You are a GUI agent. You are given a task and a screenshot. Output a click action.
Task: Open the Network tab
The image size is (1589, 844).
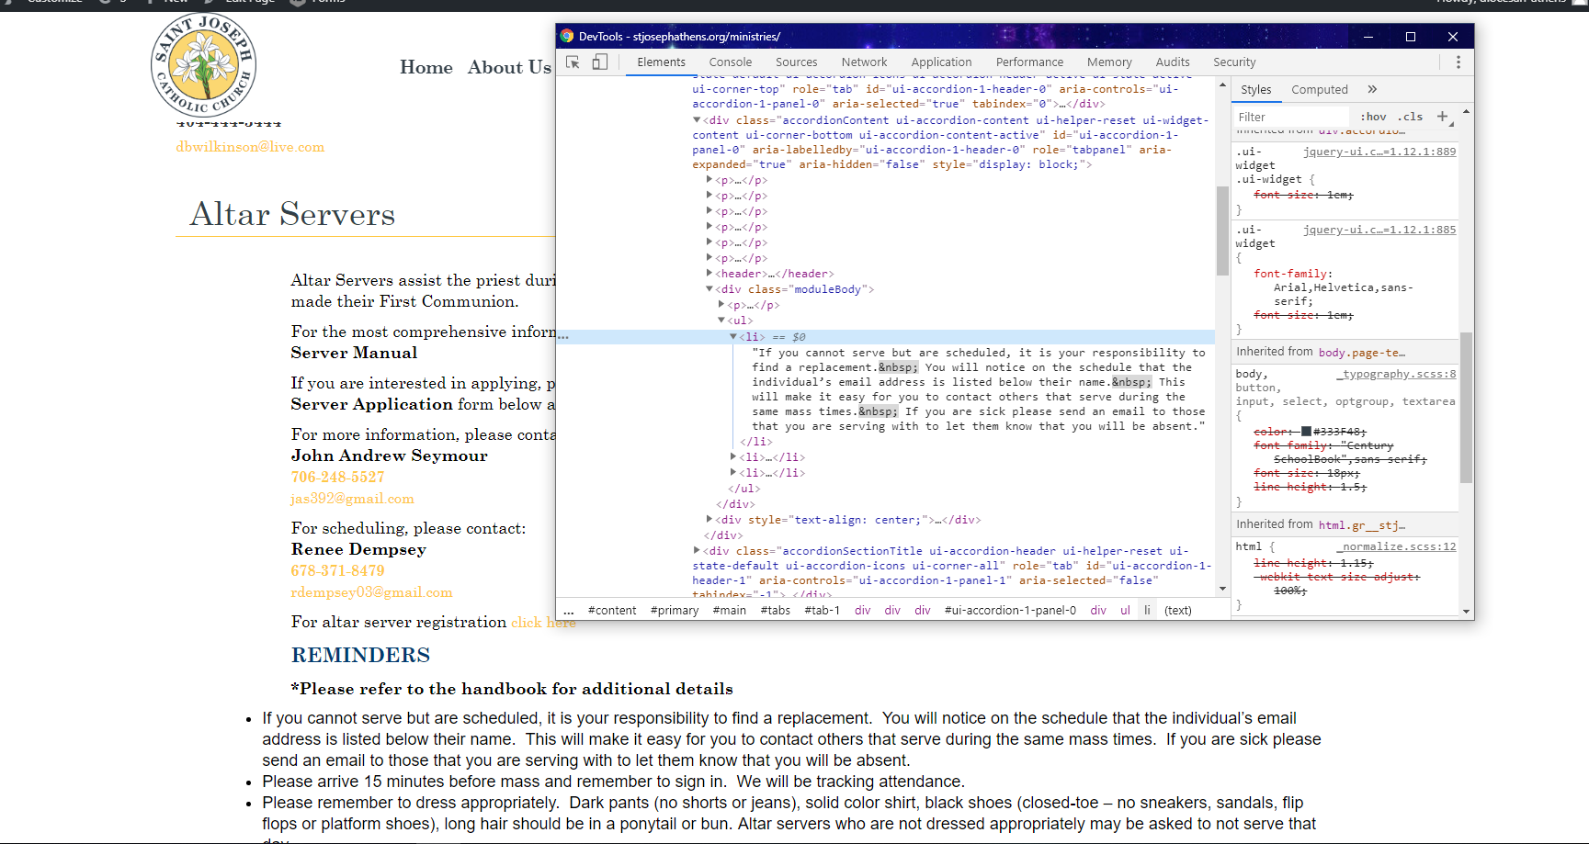coord(864,62)
